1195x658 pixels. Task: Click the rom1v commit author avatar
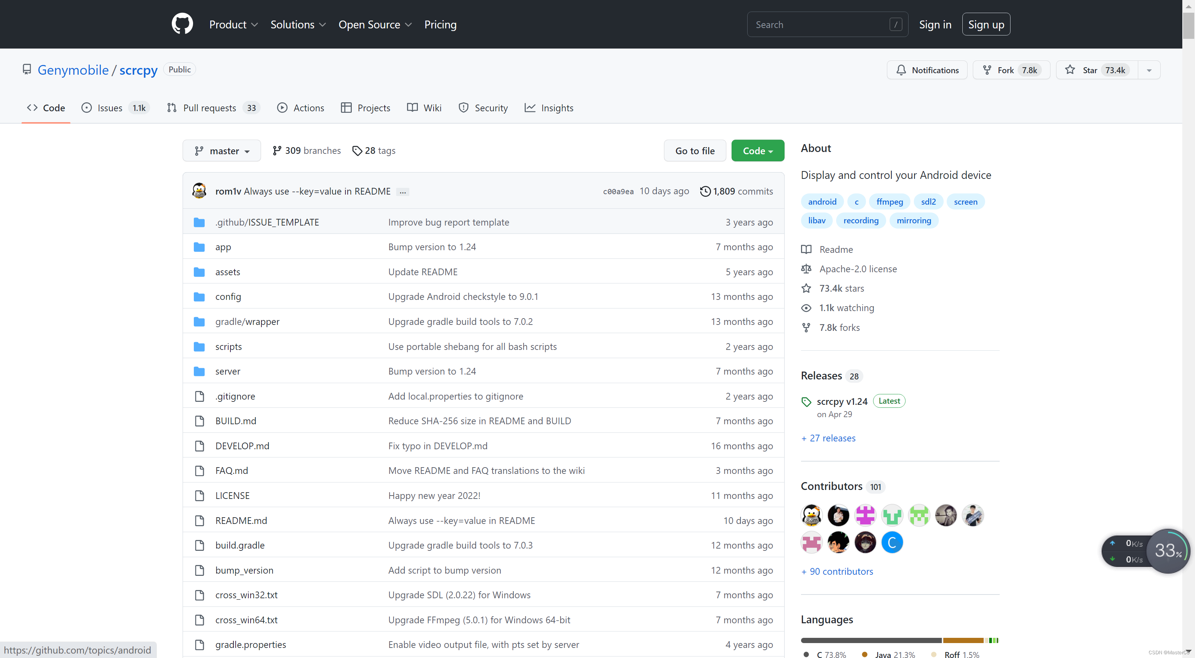pos(199,191)
